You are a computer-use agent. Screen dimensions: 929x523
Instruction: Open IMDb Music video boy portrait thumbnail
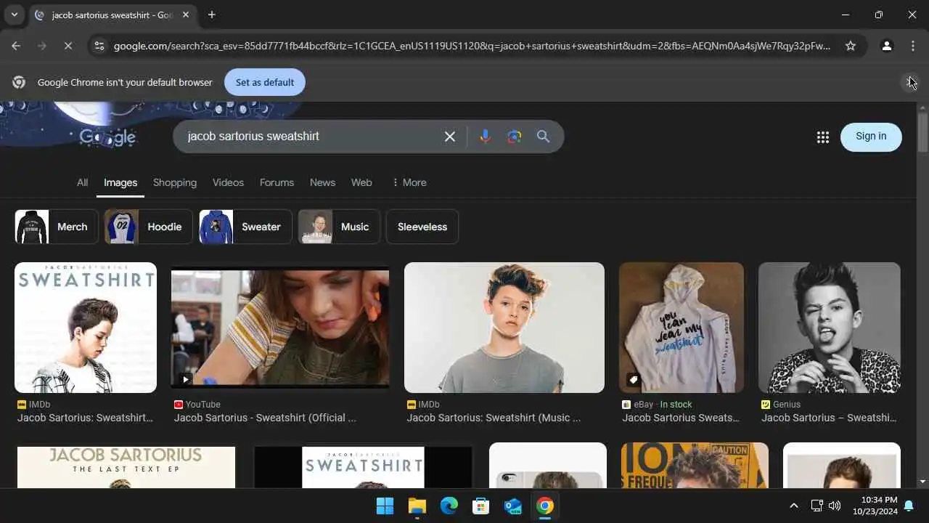tap(504, 328)
